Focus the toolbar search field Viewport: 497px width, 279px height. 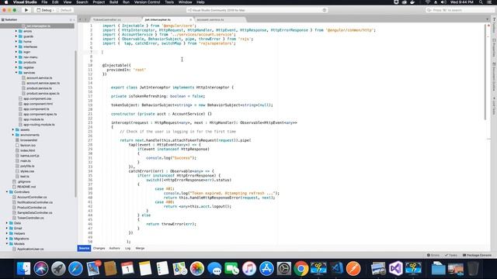(x=460, y=10)
